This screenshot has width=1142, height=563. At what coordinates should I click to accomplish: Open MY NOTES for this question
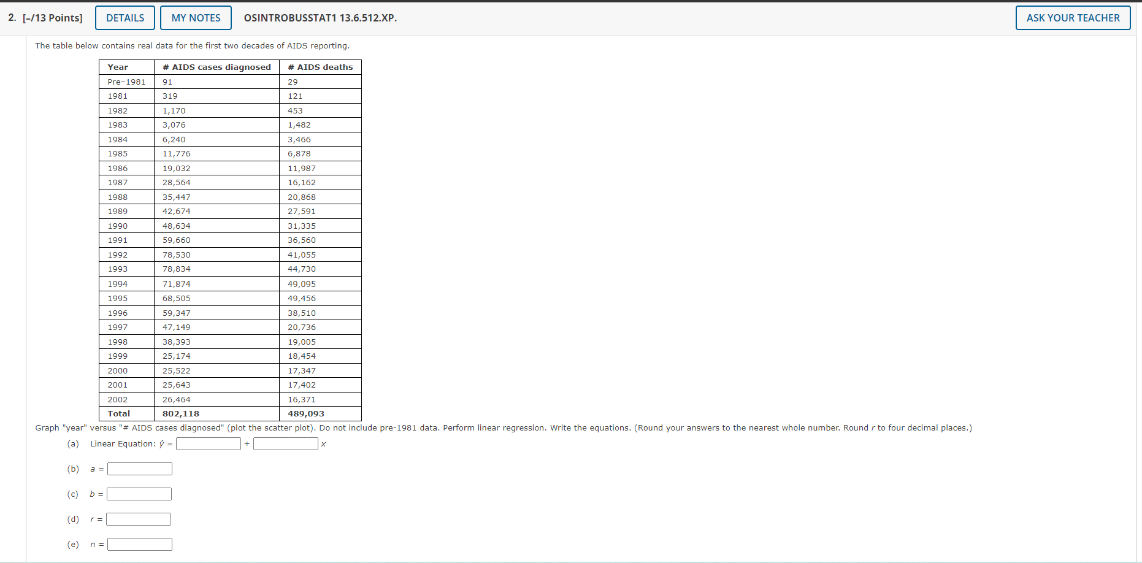point(196,18)
